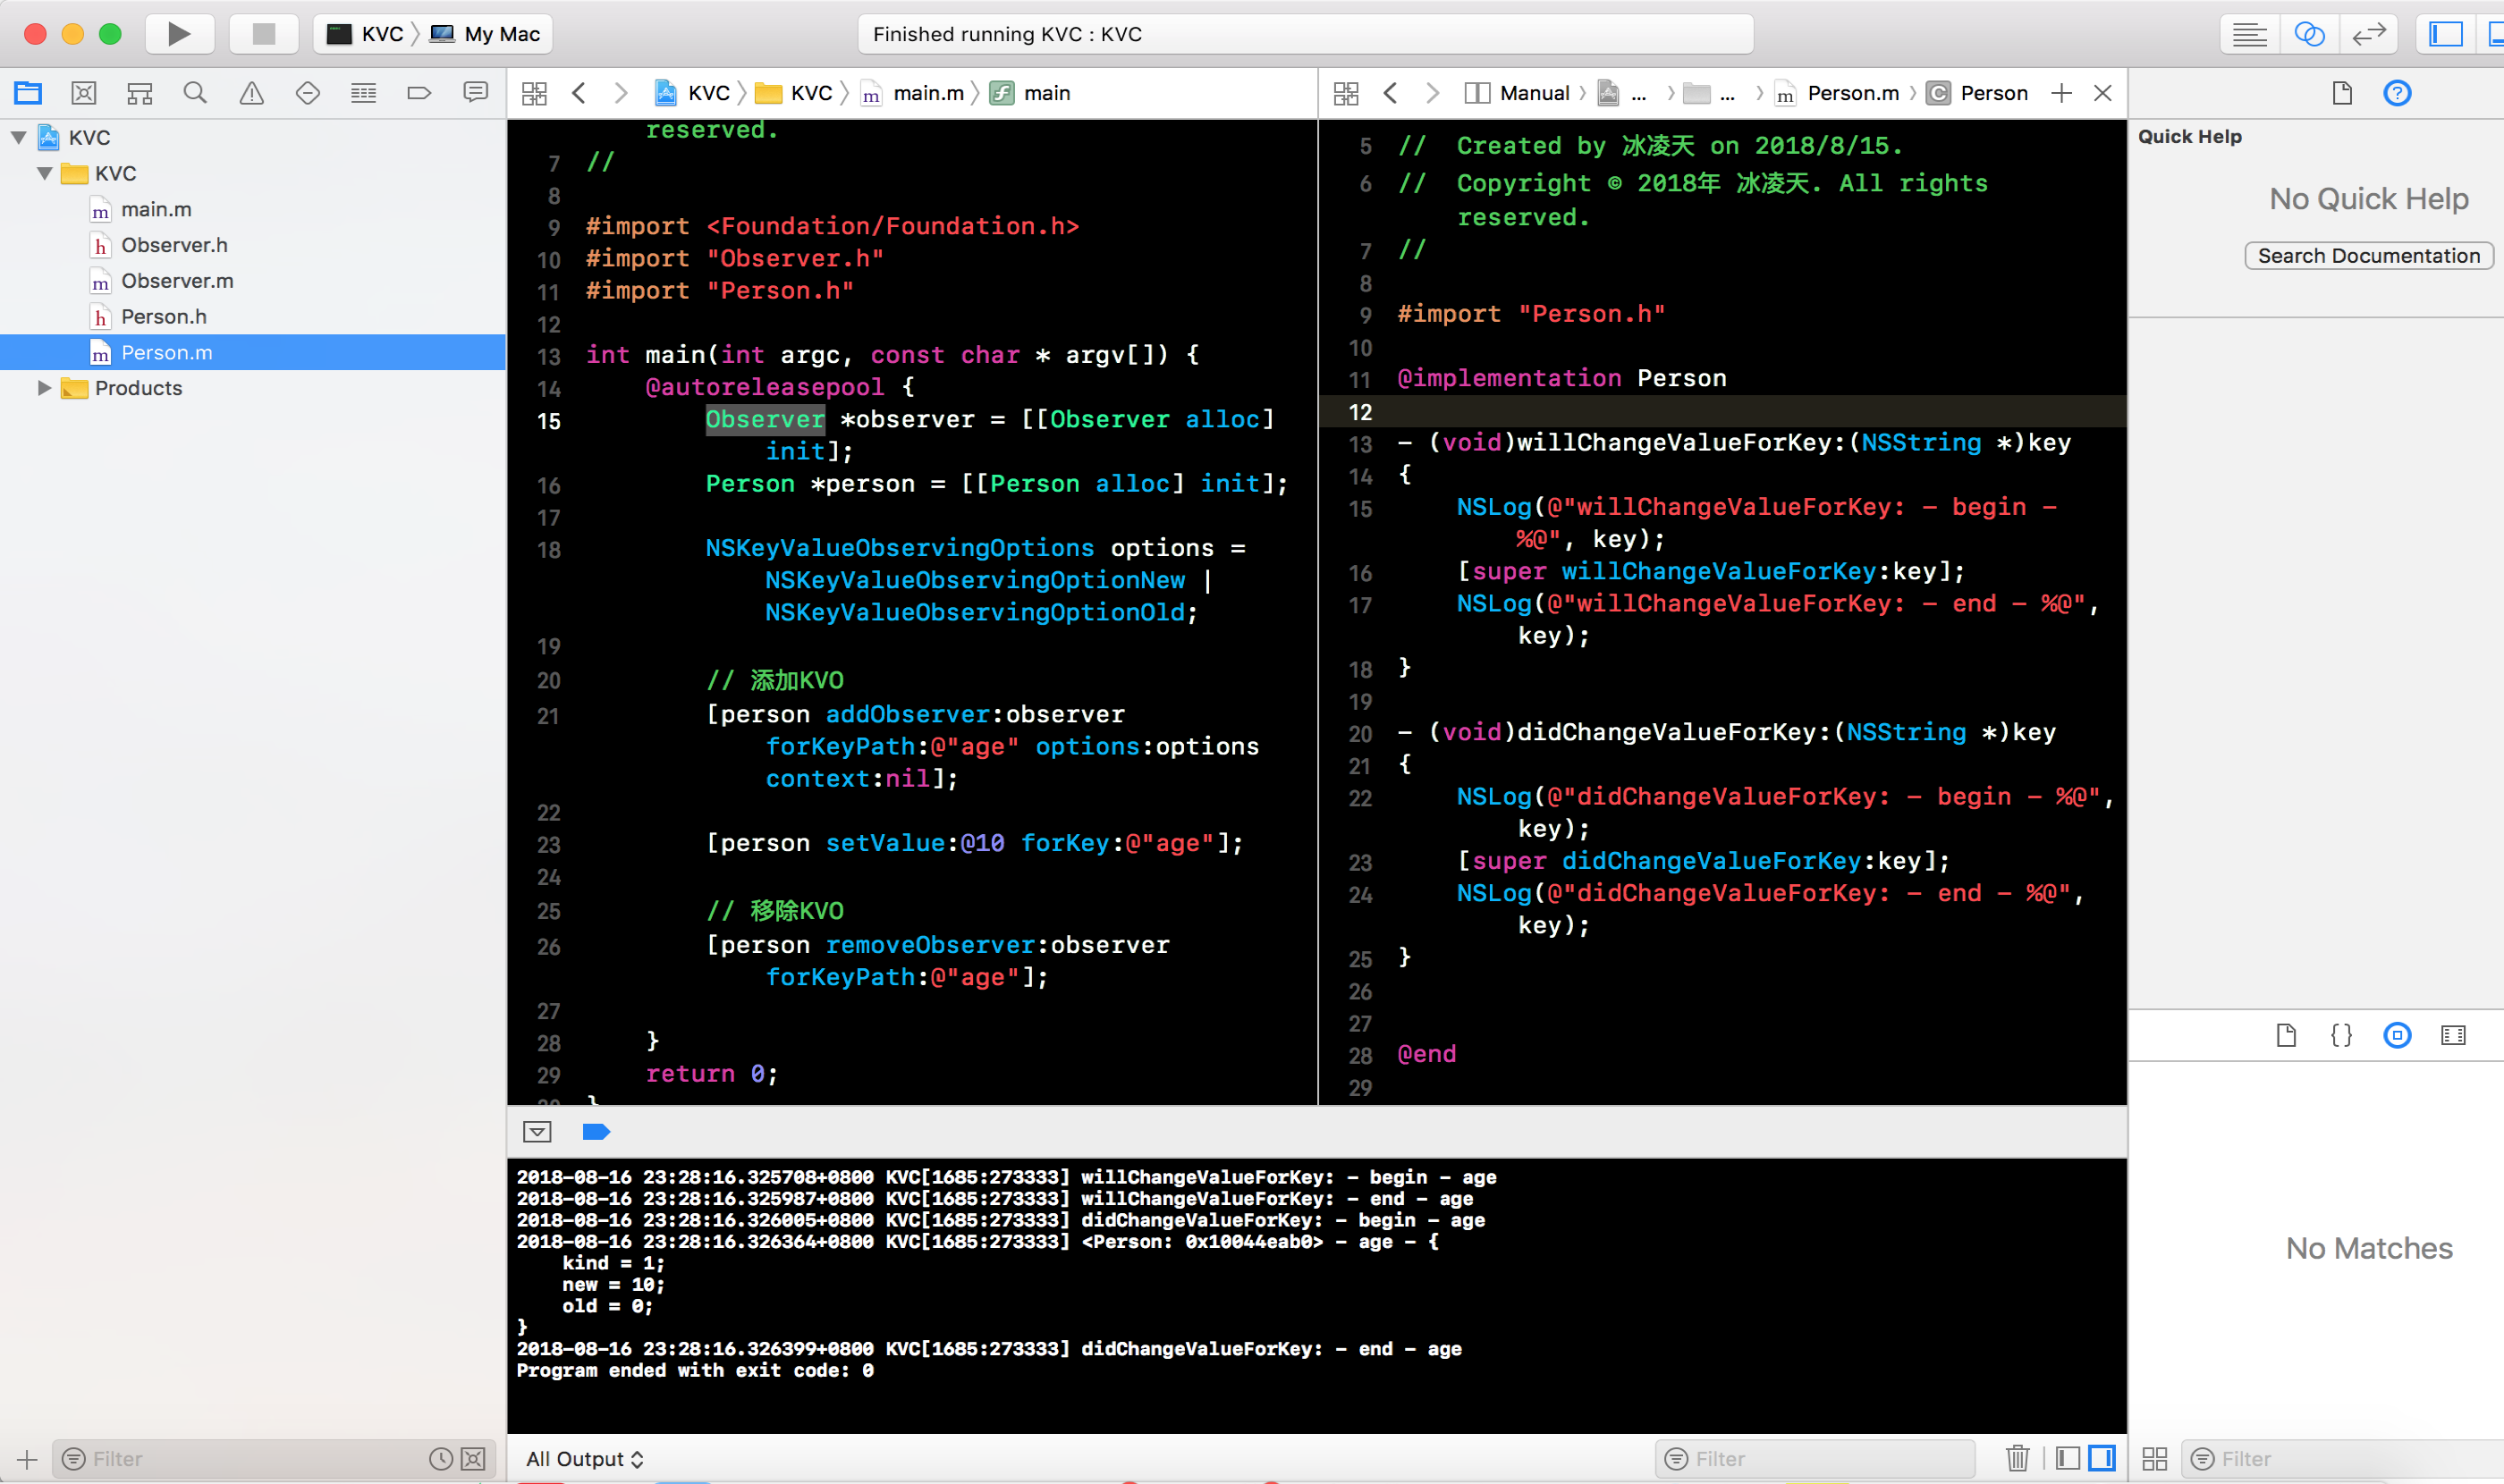Switch to the Assistant editor icon
Screen dimensions: 2504x1484
click(2309, 34)
